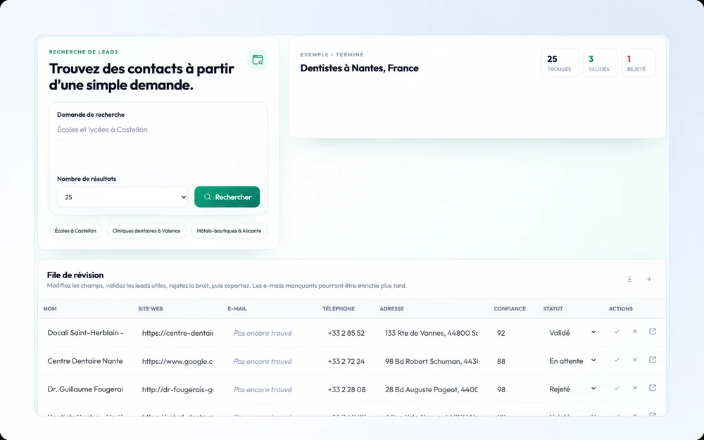Image resolution: width=704 pixels, height=440 pixels.
Task: Open the En attente status dropdown
Action: 572,361
